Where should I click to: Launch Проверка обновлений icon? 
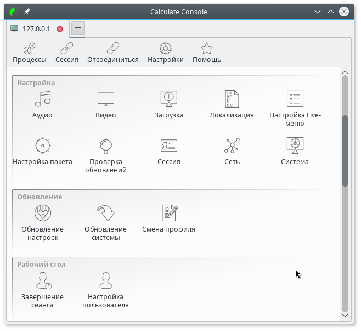pyautogui.click(x=105, y=146)
